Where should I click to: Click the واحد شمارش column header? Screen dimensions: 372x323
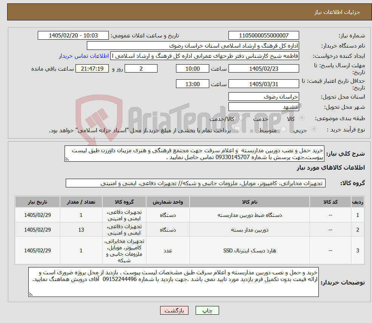[x=168, y=202]
